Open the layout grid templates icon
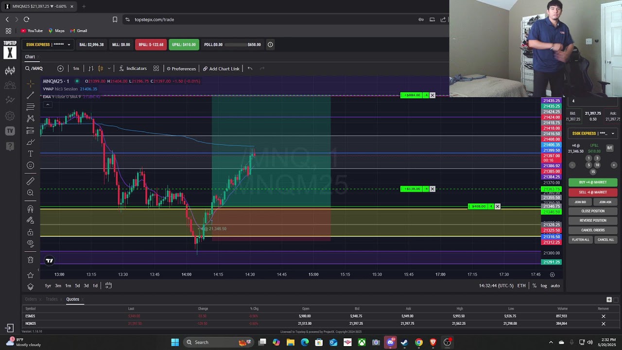Screen dimensions: 622x350 click(156, 69)
